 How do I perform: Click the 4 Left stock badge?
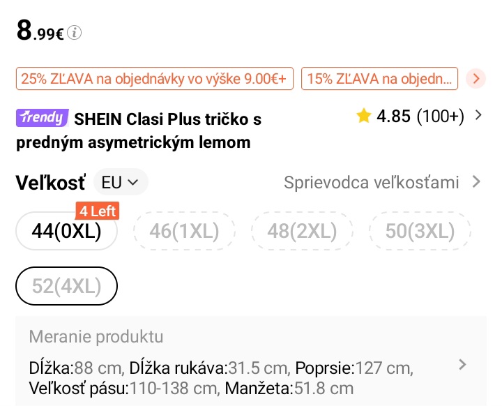point(98,211)
